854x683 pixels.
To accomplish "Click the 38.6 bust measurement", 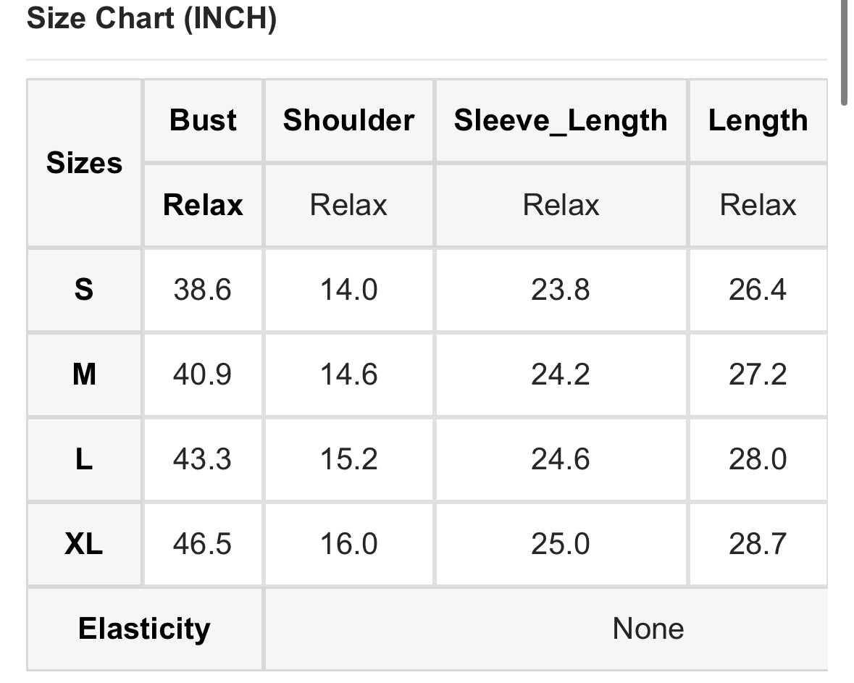I will (x=202, y=290).
